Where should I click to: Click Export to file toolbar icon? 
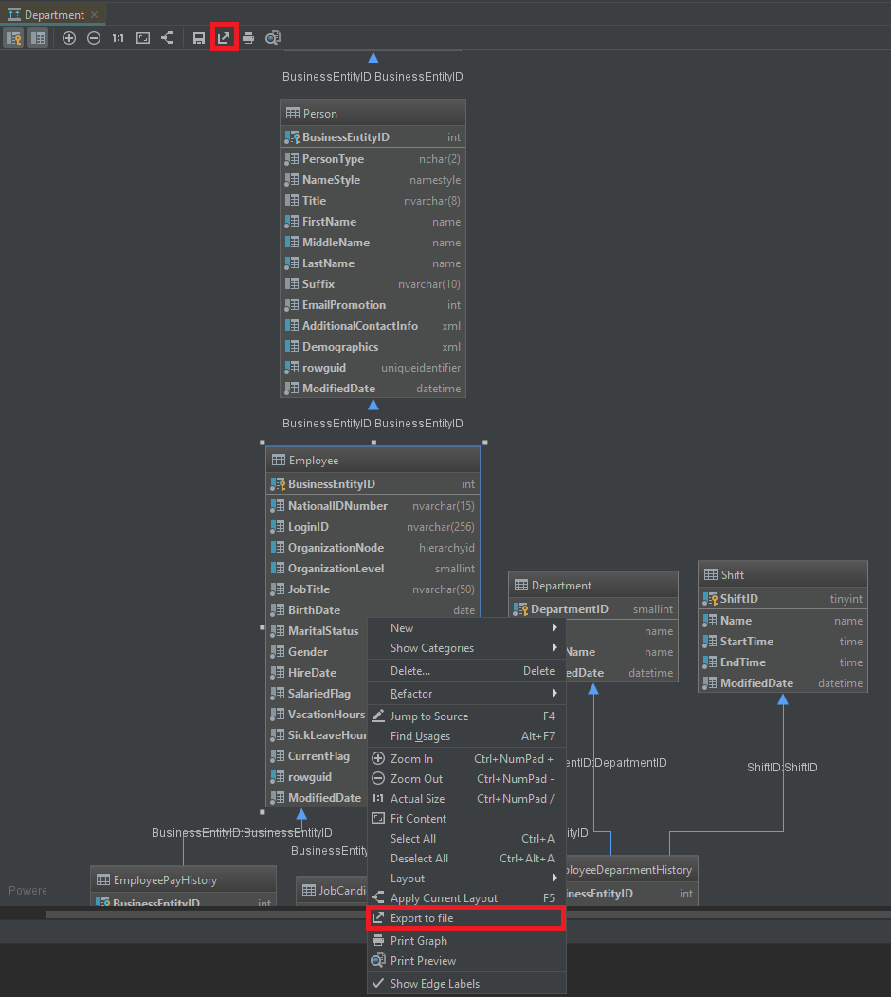tap(224, 38)
